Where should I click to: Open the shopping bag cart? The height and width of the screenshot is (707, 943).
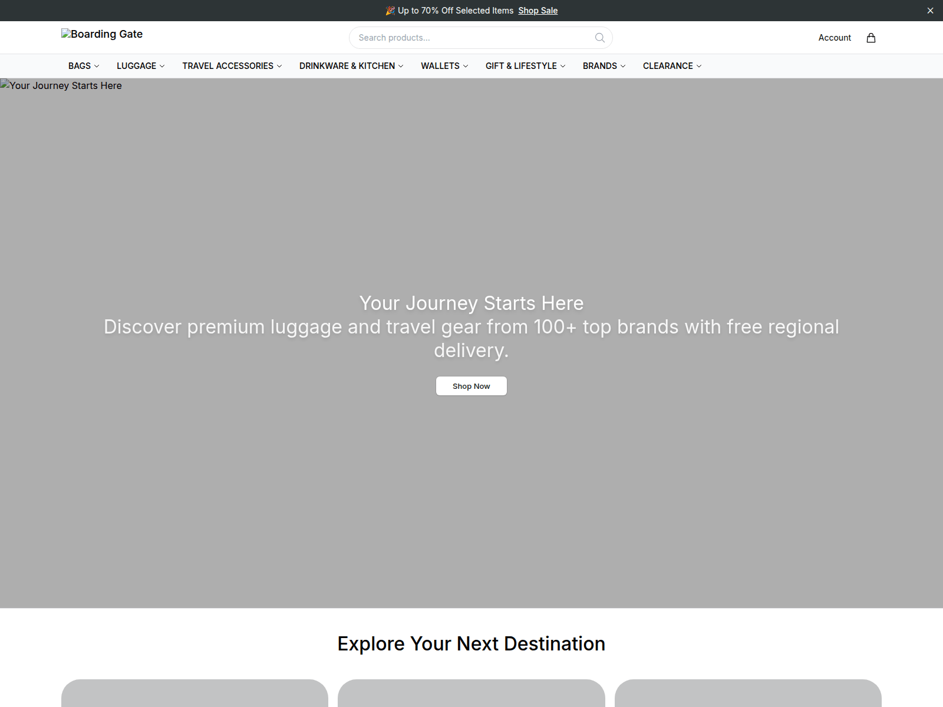[x=871, y=38]
